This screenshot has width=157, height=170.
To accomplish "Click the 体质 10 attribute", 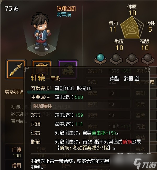I will (x=132, y=10).
